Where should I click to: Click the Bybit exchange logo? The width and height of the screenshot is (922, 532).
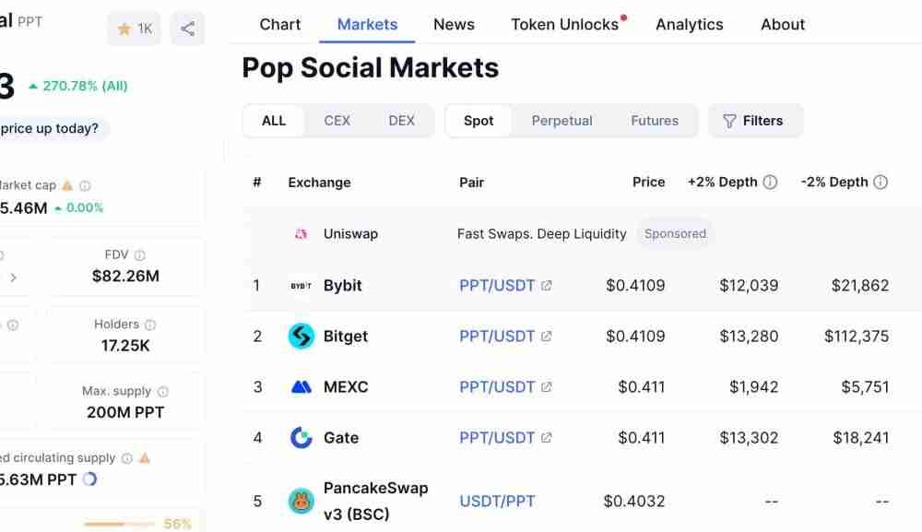[x=301, y=286]
